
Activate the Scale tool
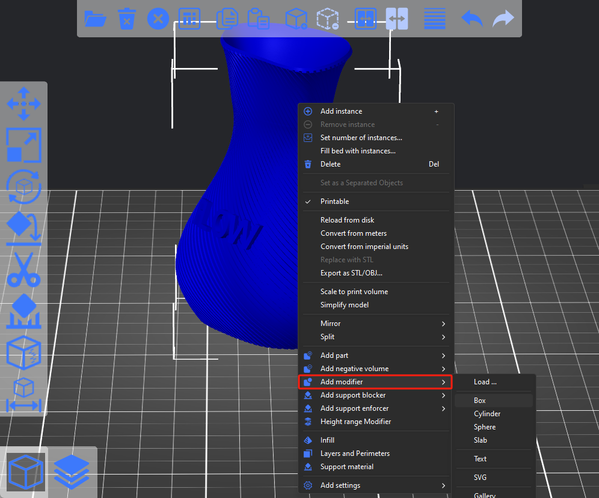(23, 145)
